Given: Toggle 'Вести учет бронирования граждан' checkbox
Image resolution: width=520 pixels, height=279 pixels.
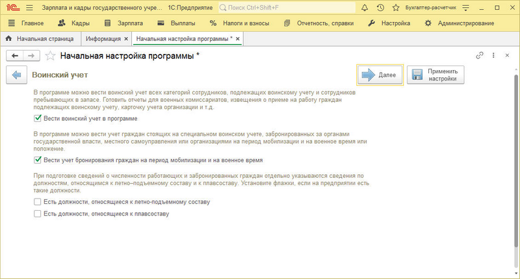Looking at the screenshot, I should (37, 160).
